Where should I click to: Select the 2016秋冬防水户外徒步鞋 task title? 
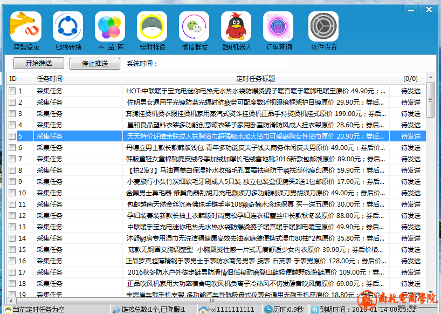click(x=256, y=272)
